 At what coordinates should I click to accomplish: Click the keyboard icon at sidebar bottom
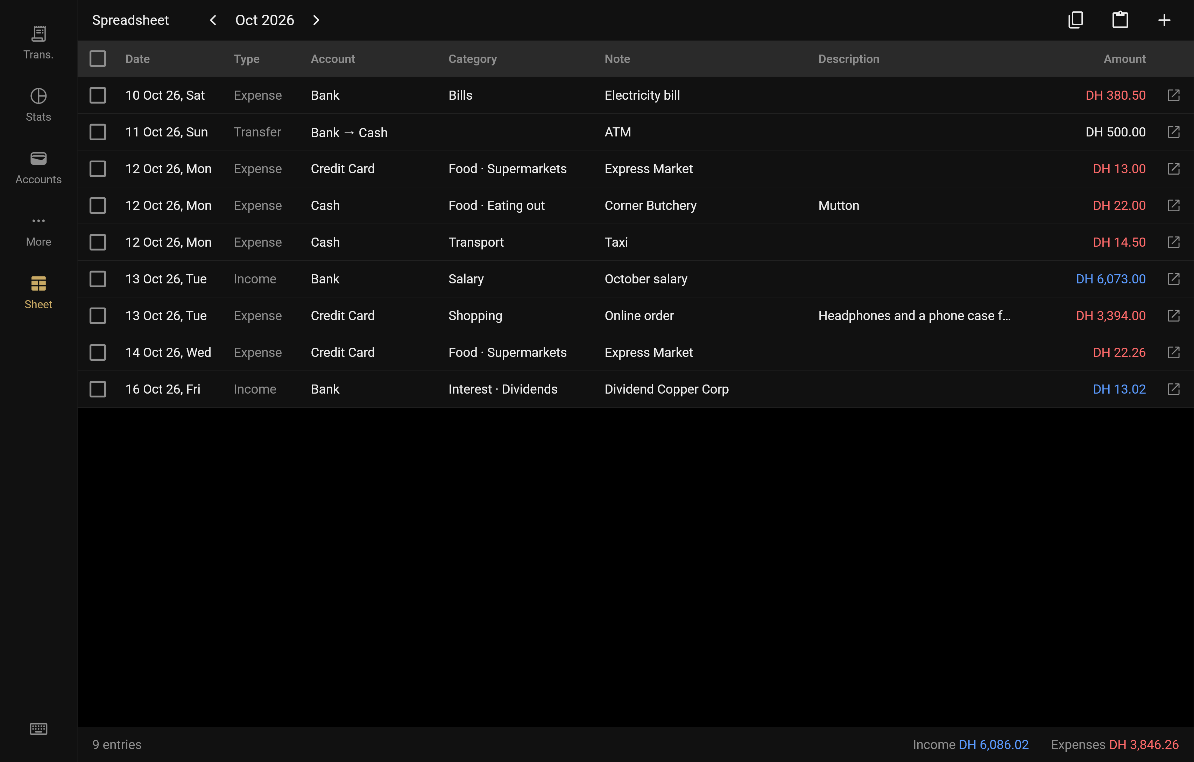[x=38, y=729]
